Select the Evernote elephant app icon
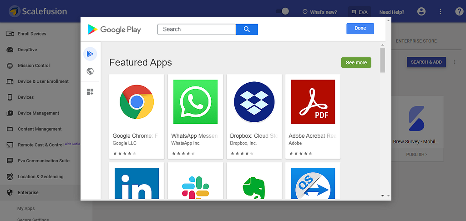Image resolution: width=466 pixels, height=221 pixels. [254, 188]
